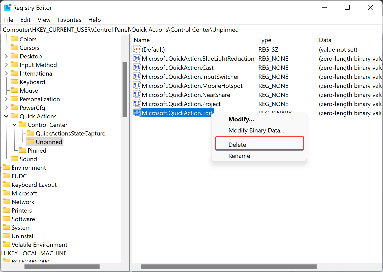Click the Environment folder icon
This screenshot has width=383, height=272.
pos(6,167)
